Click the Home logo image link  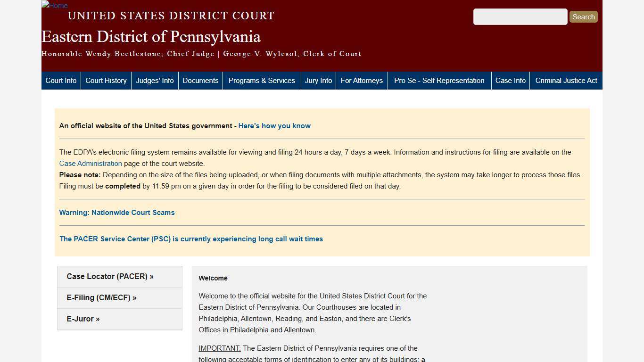tap(54, 6)
